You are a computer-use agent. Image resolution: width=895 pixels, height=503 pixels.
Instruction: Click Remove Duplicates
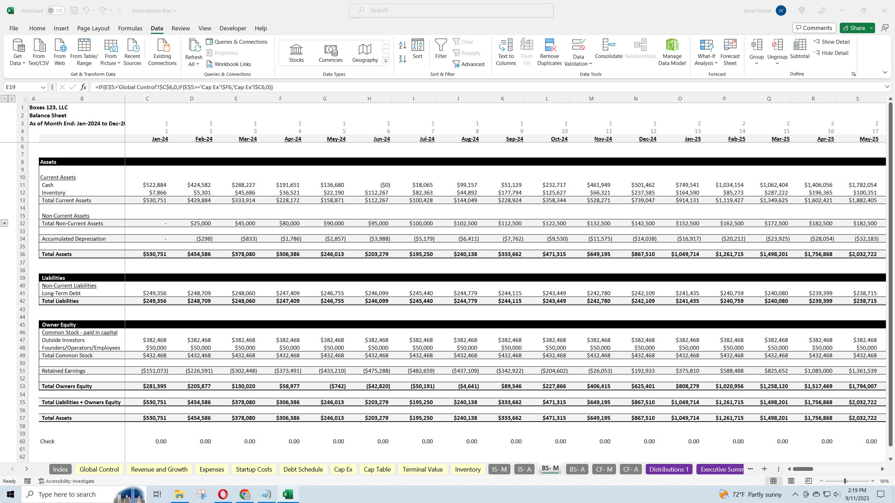(x=549, y=52)
